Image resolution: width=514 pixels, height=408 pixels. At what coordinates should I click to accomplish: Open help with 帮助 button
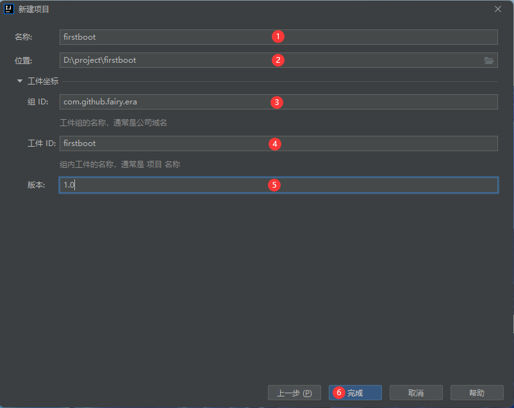(477, 393)
